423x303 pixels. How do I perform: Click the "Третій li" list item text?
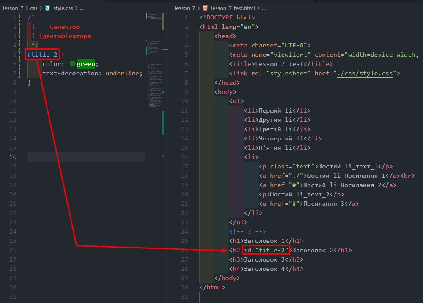point(275,129)
